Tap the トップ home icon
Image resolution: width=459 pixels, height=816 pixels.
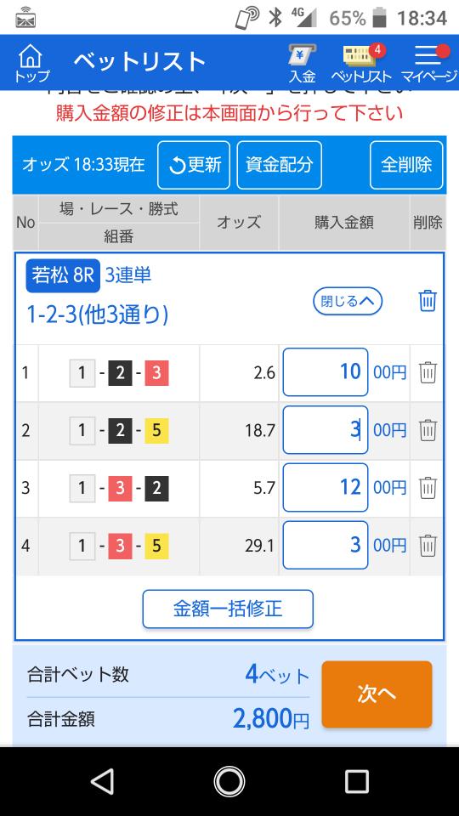click(x=31, y=62)
